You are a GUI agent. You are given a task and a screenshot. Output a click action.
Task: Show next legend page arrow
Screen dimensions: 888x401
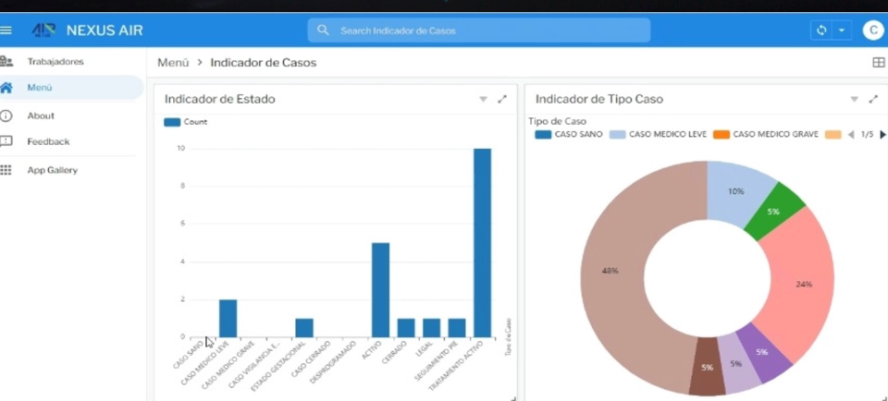882,135
